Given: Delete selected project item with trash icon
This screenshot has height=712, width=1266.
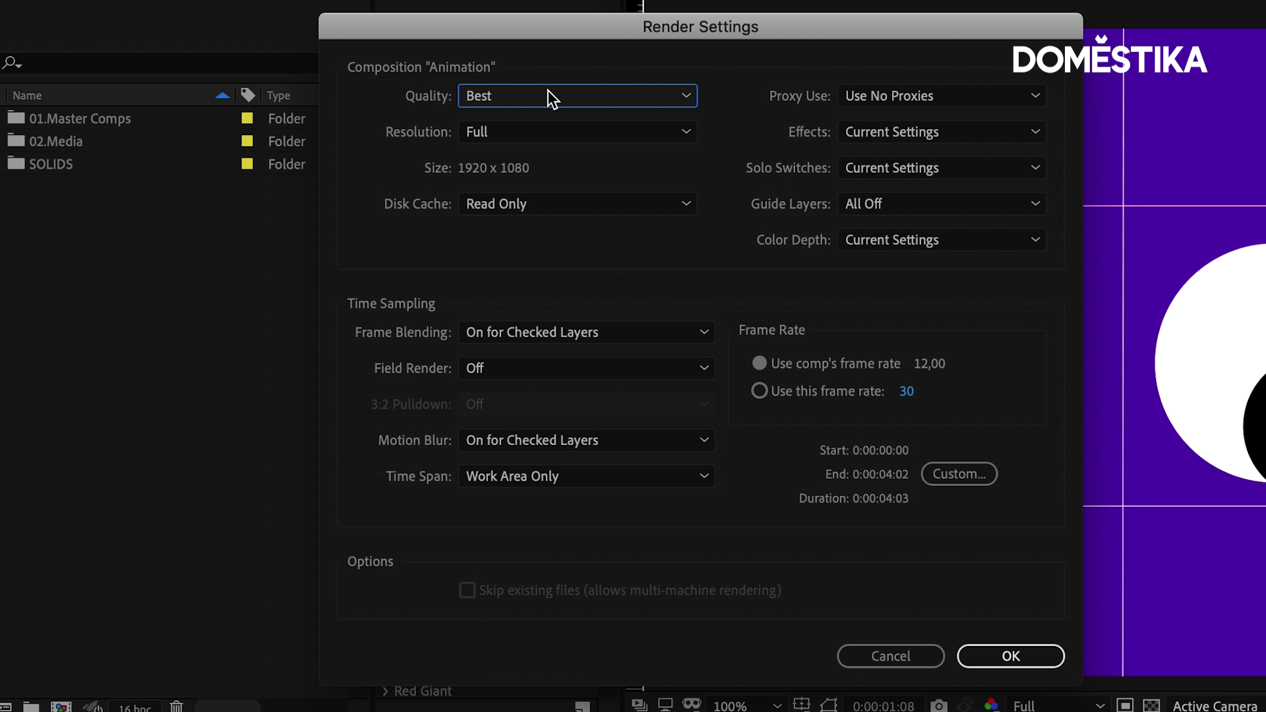Looking at the screenshot, I should [x=176, y=706].
